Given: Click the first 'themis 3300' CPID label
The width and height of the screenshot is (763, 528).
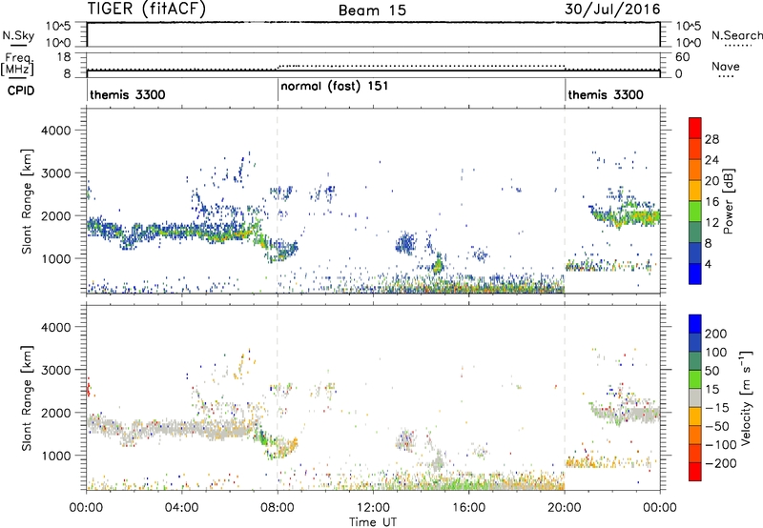Looking at the screenshot, I should (x=128, y=94).
